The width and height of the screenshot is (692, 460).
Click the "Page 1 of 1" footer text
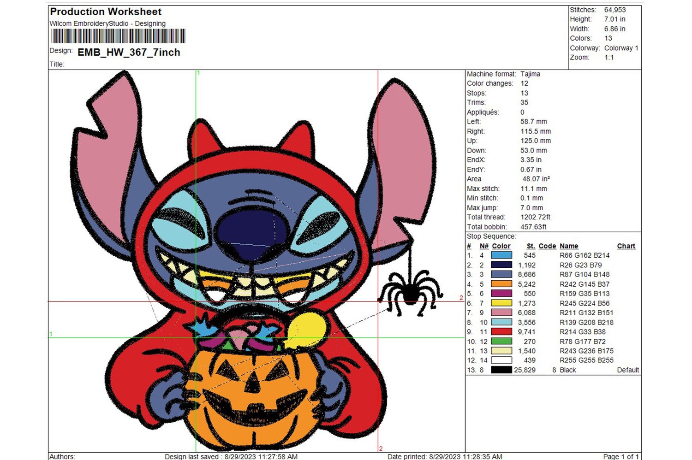[621, 456]
